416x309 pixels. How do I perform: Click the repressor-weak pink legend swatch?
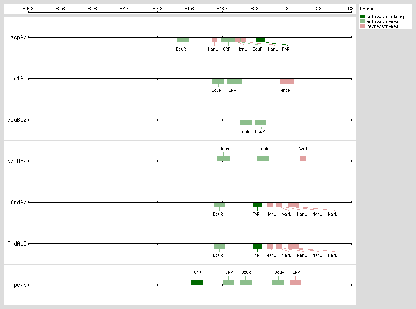tap(363, 26)
